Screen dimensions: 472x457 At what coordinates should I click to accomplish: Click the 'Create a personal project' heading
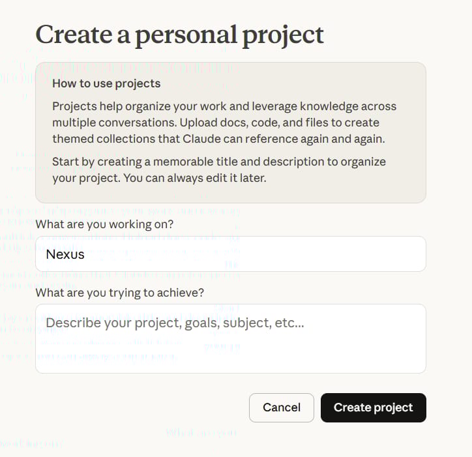point(179,35)
